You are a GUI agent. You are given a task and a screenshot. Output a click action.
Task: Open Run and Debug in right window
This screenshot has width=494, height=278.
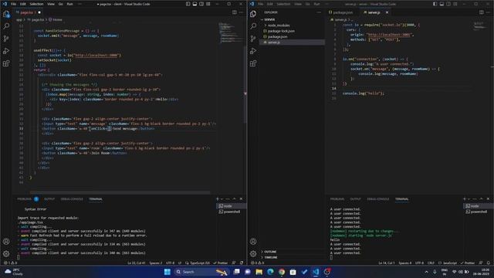pyautogui.click(x=253, y=51)
